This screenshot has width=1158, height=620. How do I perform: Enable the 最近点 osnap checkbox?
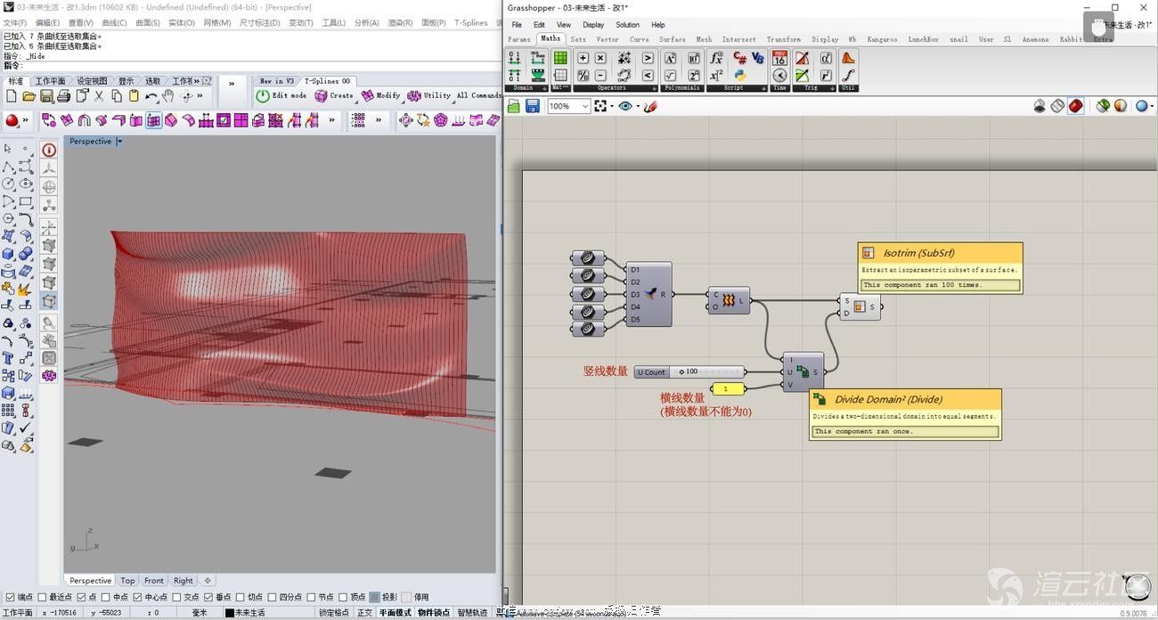[x=44, y=597]
